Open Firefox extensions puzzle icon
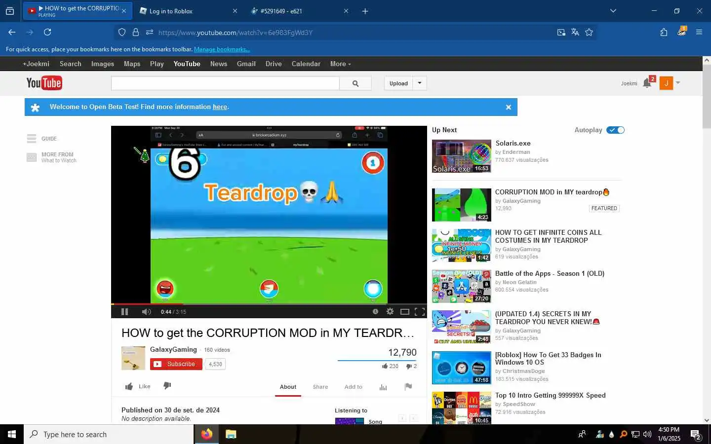 (664, 32)
